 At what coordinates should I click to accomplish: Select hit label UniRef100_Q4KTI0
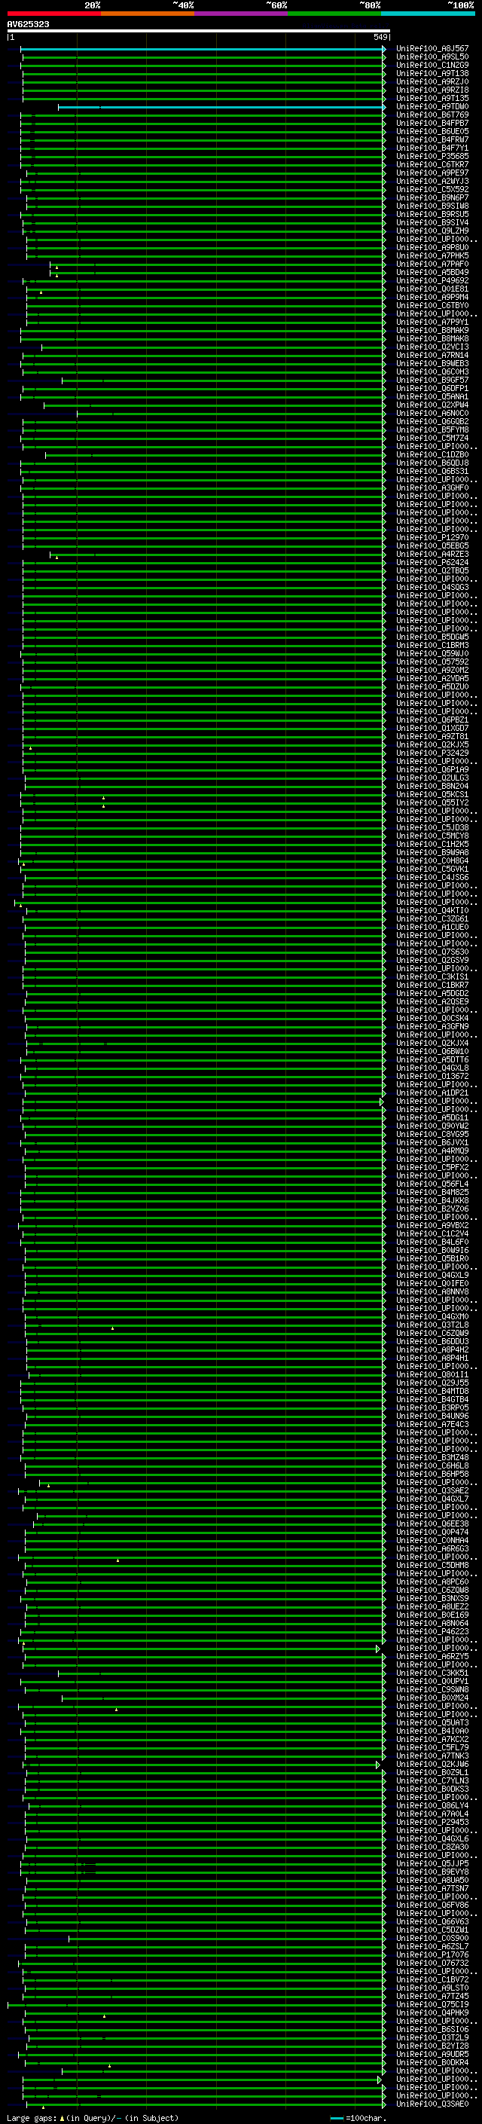pos(432,910)
